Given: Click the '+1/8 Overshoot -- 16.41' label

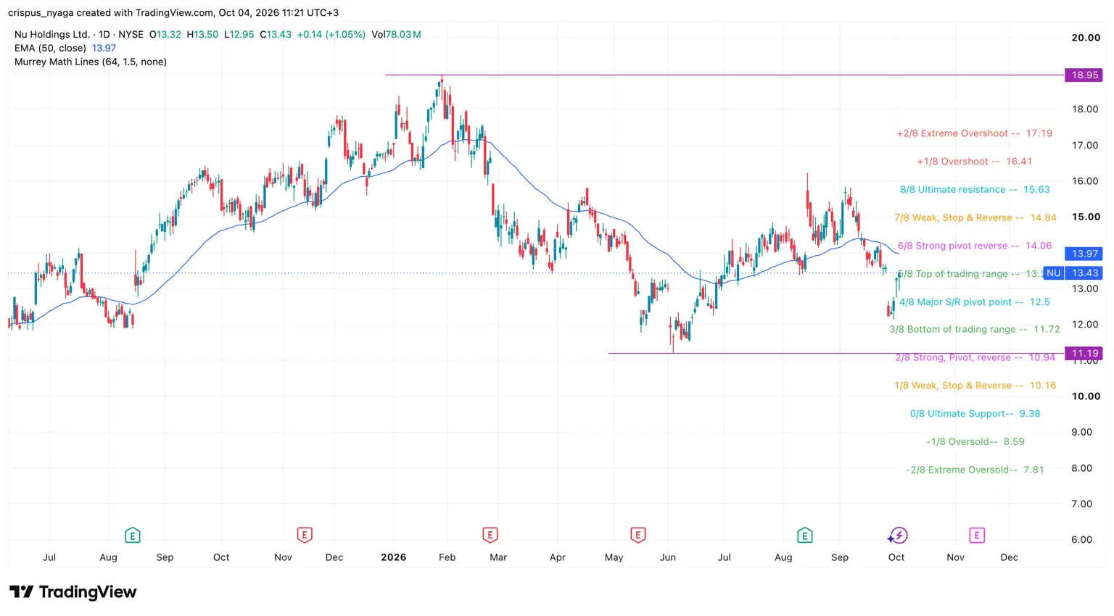Looking at the screenshot, I should (974, 162).
